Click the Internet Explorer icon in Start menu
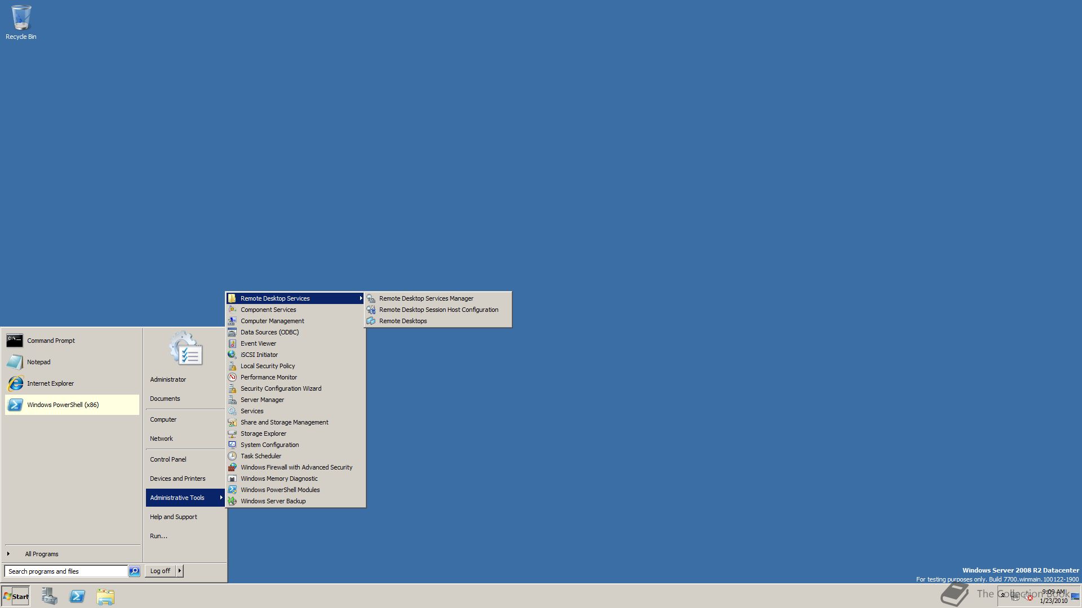1082x608 pixels. [x=15, y=383]
